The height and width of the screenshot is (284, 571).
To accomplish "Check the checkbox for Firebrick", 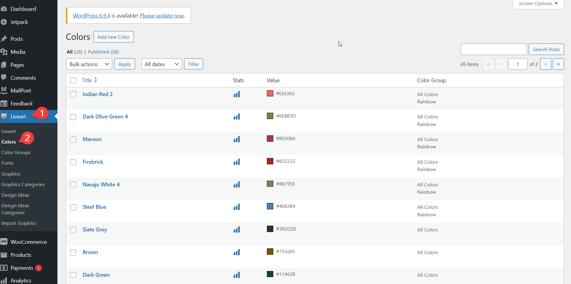I will pyautogui.click(x=73, y=162).
